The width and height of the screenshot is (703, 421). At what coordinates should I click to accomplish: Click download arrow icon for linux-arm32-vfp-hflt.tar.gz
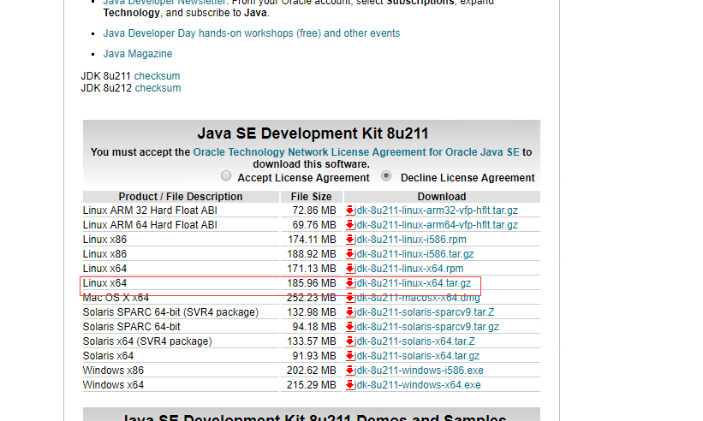click(349, 210)
